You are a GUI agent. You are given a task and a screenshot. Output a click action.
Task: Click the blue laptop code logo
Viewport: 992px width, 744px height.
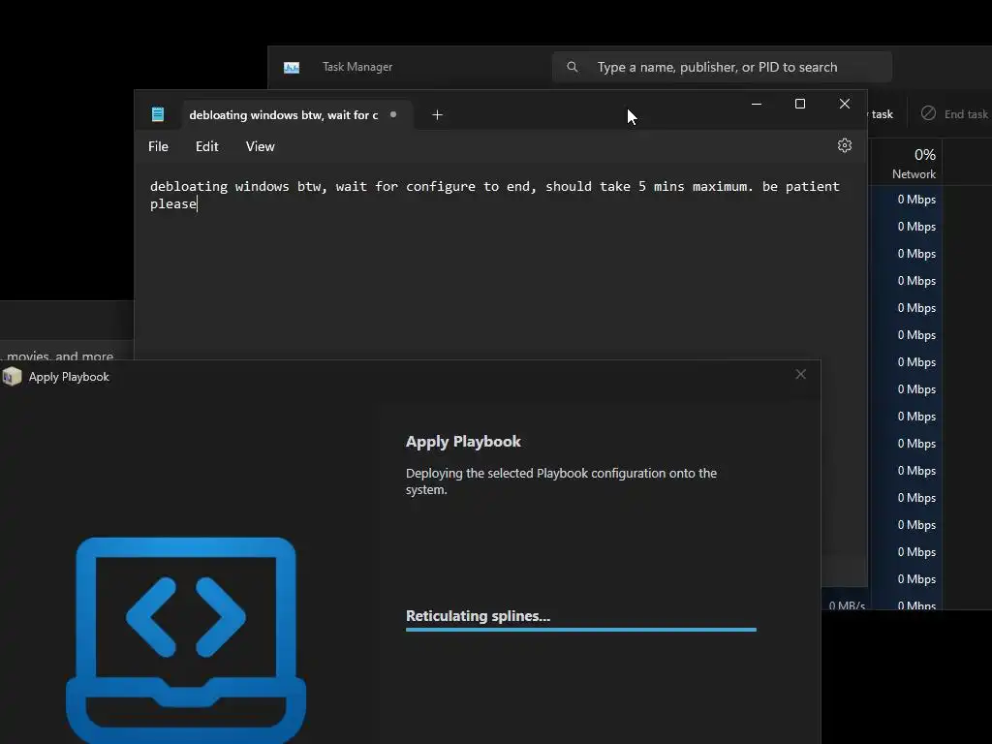(186, 639)
